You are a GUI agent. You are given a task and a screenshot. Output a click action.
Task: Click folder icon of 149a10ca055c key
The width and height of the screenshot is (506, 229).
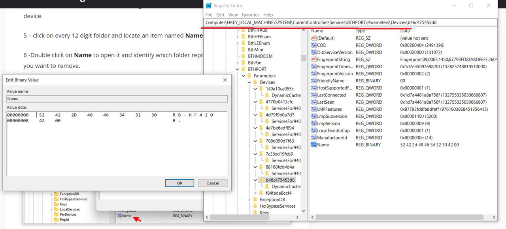pyautogui.click(x=261, y=89)
